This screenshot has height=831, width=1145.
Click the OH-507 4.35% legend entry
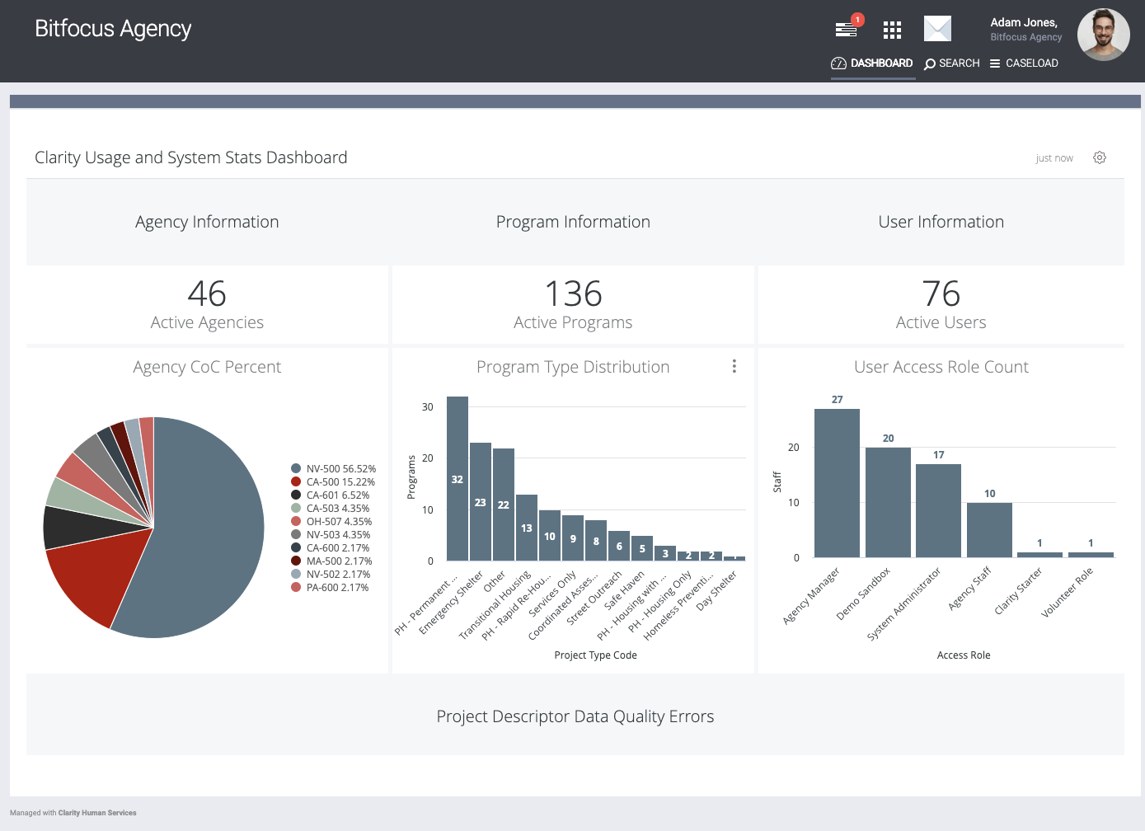click(331, 521)
